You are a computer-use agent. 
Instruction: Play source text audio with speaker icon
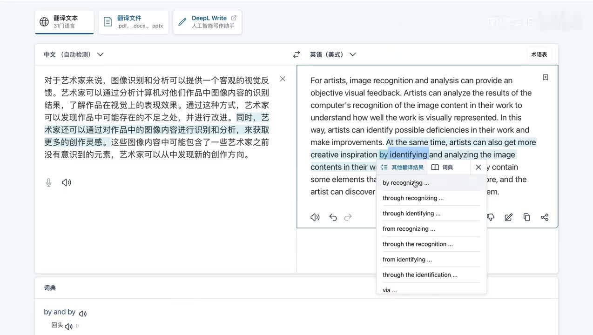point(67,182)
